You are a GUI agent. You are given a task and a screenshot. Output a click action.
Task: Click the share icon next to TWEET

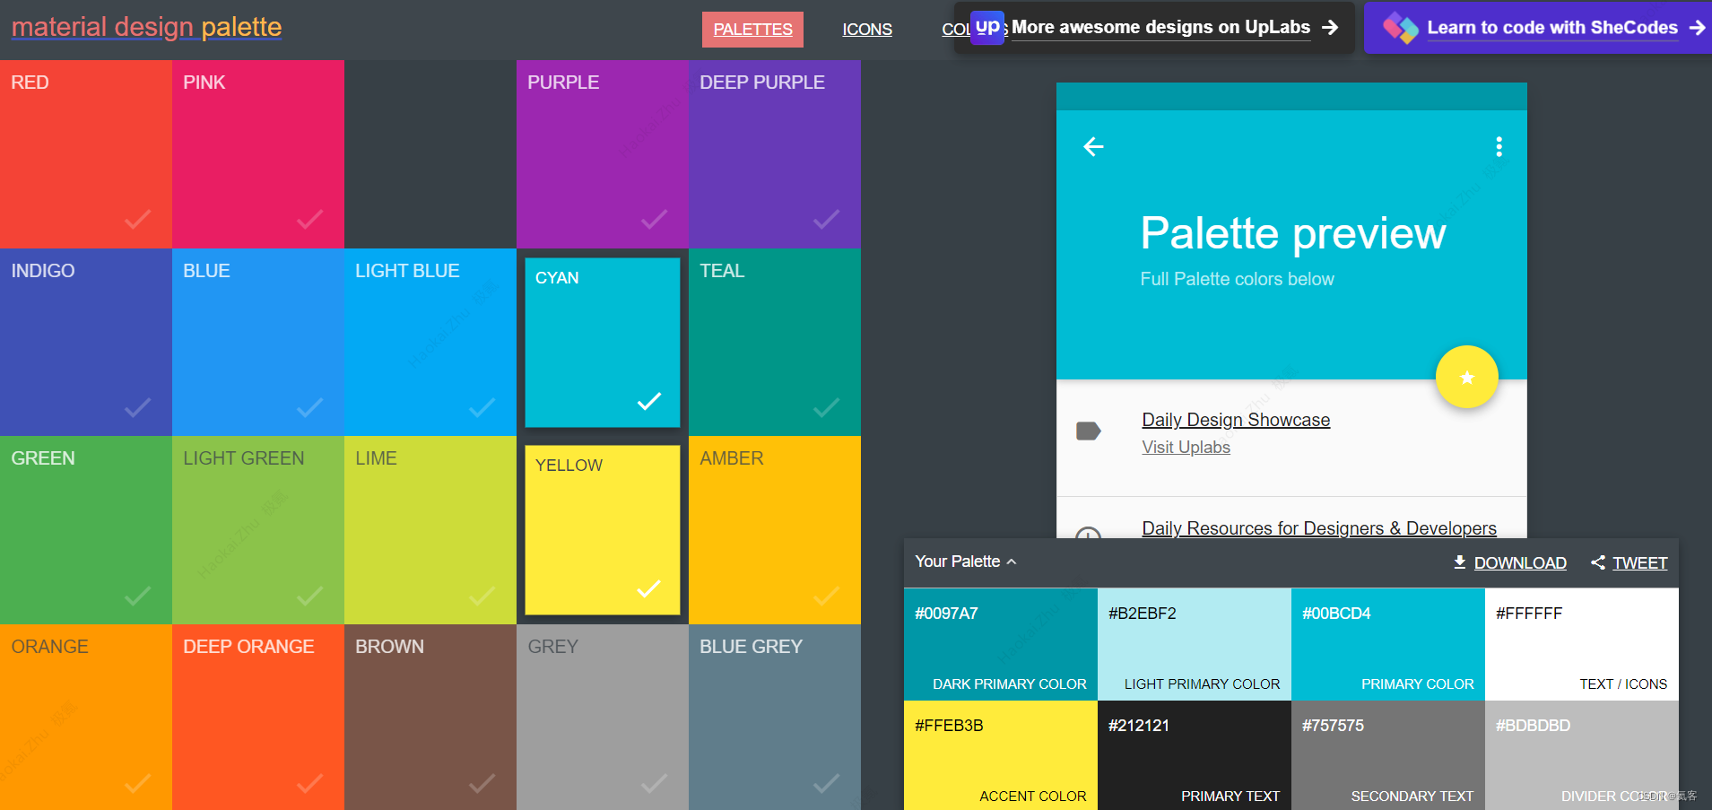(1598, 562)
